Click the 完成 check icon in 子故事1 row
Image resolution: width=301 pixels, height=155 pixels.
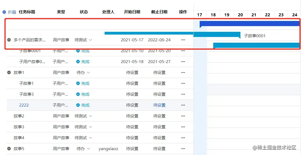[78, 83]
